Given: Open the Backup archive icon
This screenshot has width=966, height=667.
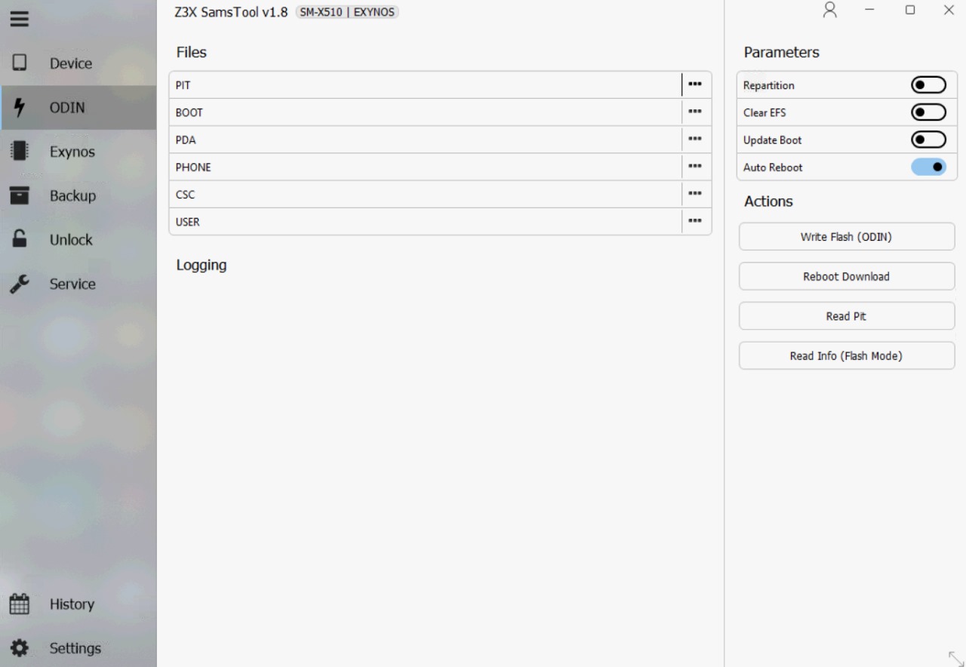Looking at the screenshot, I should click(x=19, y=195).
